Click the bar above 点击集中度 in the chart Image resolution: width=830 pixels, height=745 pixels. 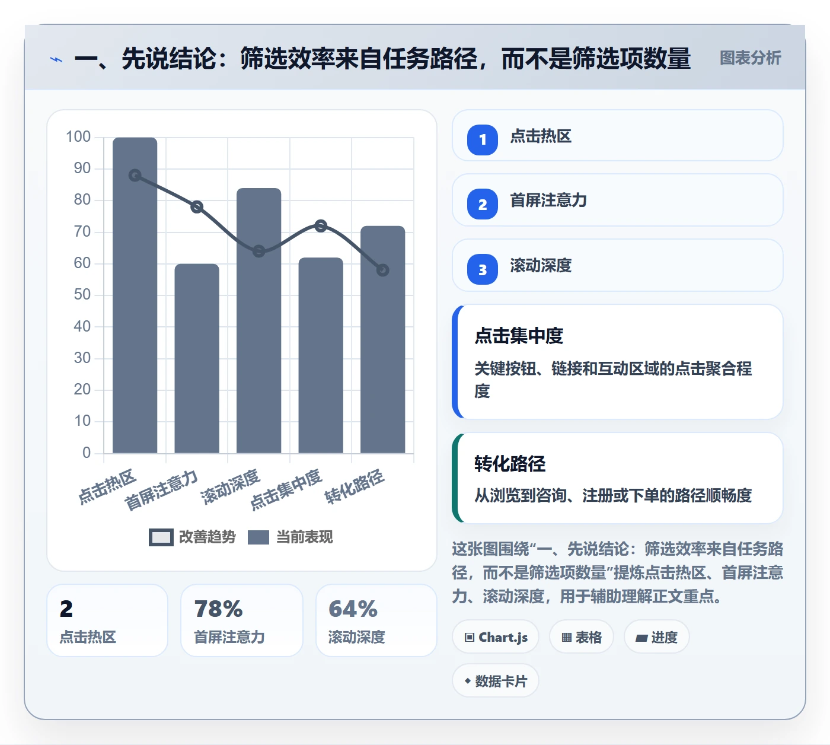click(321, 355)
